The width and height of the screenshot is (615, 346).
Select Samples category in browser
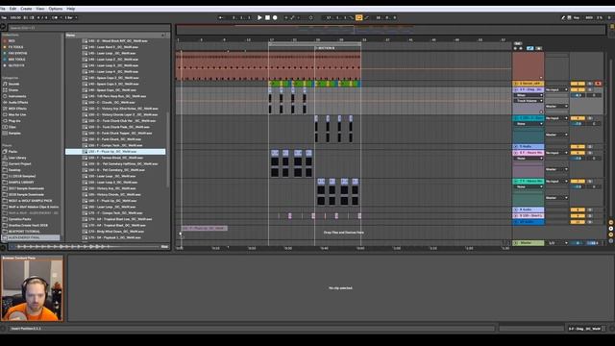coord(14,133)
